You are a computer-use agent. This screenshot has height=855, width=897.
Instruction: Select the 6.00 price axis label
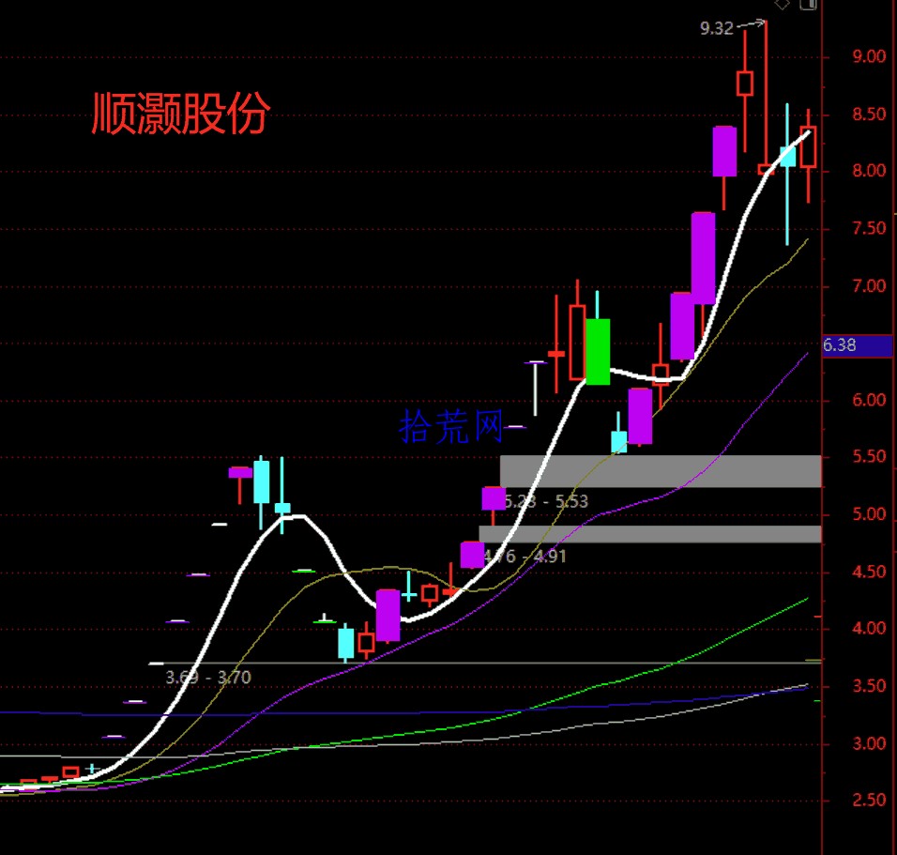click(x=869, y=400)
